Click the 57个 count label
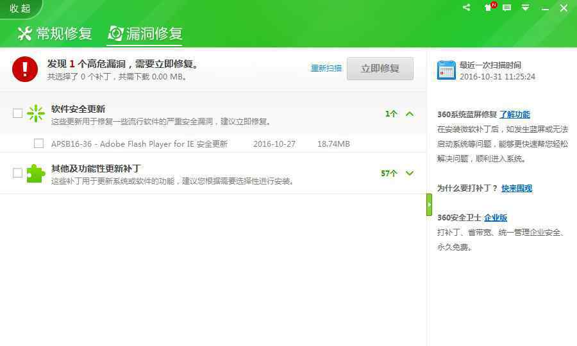Viewport: 577px width, 346px height. pos(389,173)
